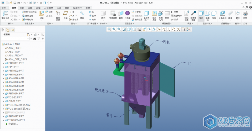Toggle spin center display in graphics toolbar
Image resolution: width=252 pixels, height=131 pixels.
188,29
